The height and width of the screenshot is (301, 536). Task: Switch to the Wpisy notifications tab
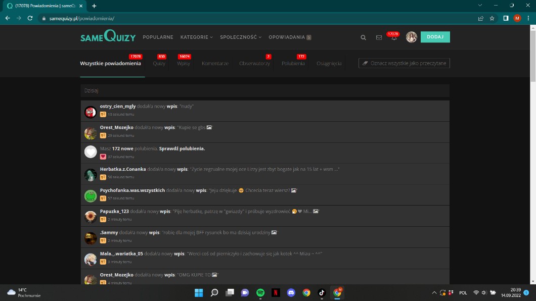click(x=183, y=64)
